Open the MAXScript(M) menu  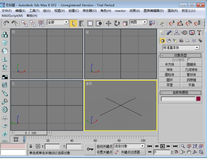pyautogui.click(x=12, y=16)
